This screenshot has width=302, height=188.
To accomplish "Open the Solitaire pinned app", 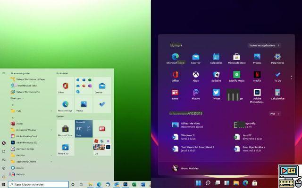I will (216, 77).
